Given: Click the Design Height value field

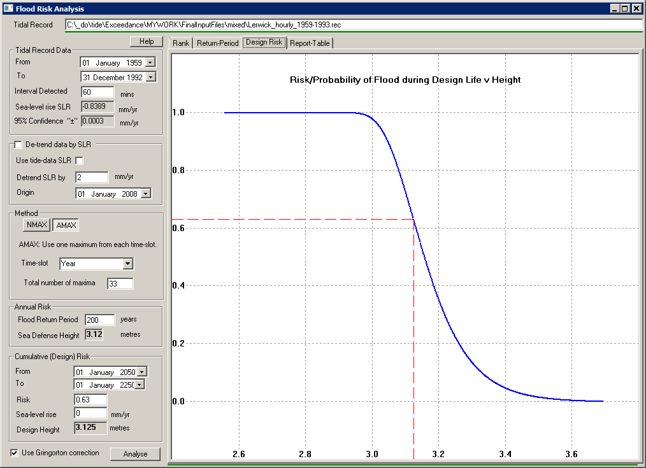Looking at the screenshot, I should tap(90, 428).
